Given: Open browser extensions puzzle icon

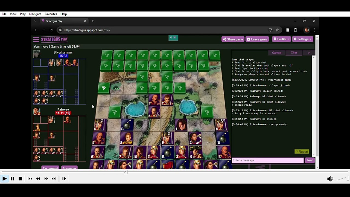Looking at the screenshot, I should click(295, 30).
